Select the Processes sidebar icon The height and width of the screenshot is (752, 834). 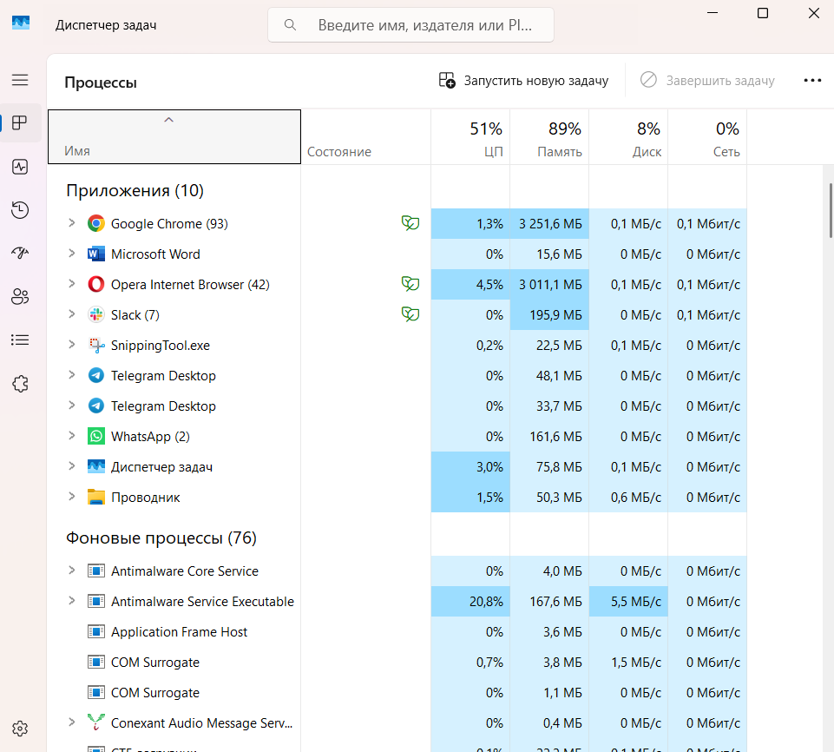(20, 123)
